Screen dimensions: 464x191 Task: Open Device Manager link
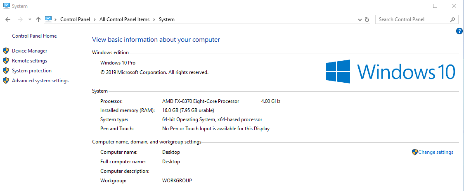tap(29, 51)
